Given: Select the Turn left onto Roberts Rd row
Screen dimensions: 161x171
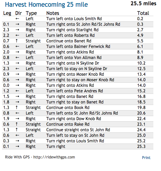Looking at the screenshot, I should [78, 35].
